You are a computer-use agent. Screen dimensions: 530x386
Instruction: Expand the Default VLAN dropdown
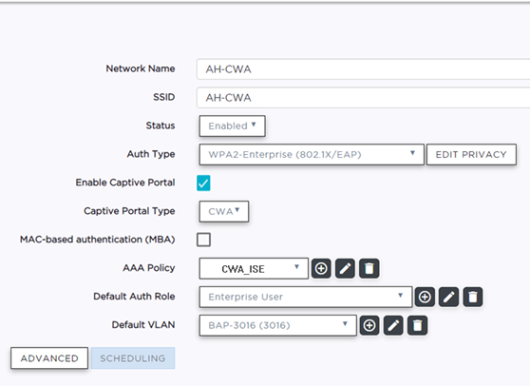point(278,325)
